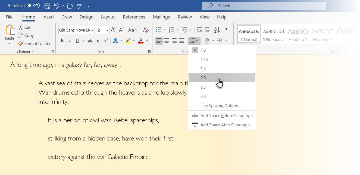Click the Sort A-Z icon
Image resolution: width=360 pixels, height=175 pixels.
(217, 30)
